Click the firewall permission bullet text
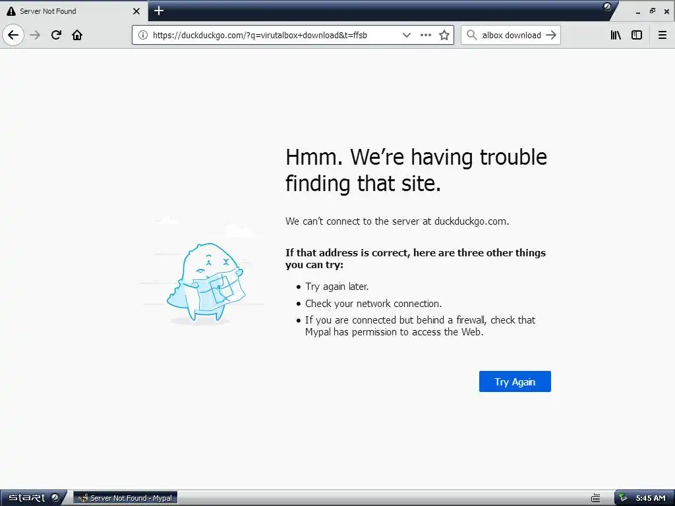This screenshot has width=675, height=506. (x=420, y=325)
